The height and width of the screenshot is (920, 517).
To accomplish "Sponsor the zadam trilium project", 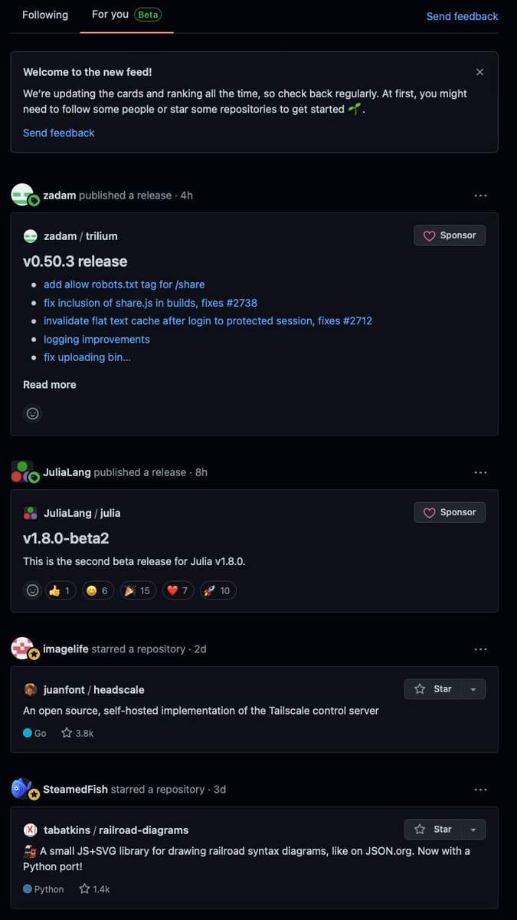I will 450,235.
